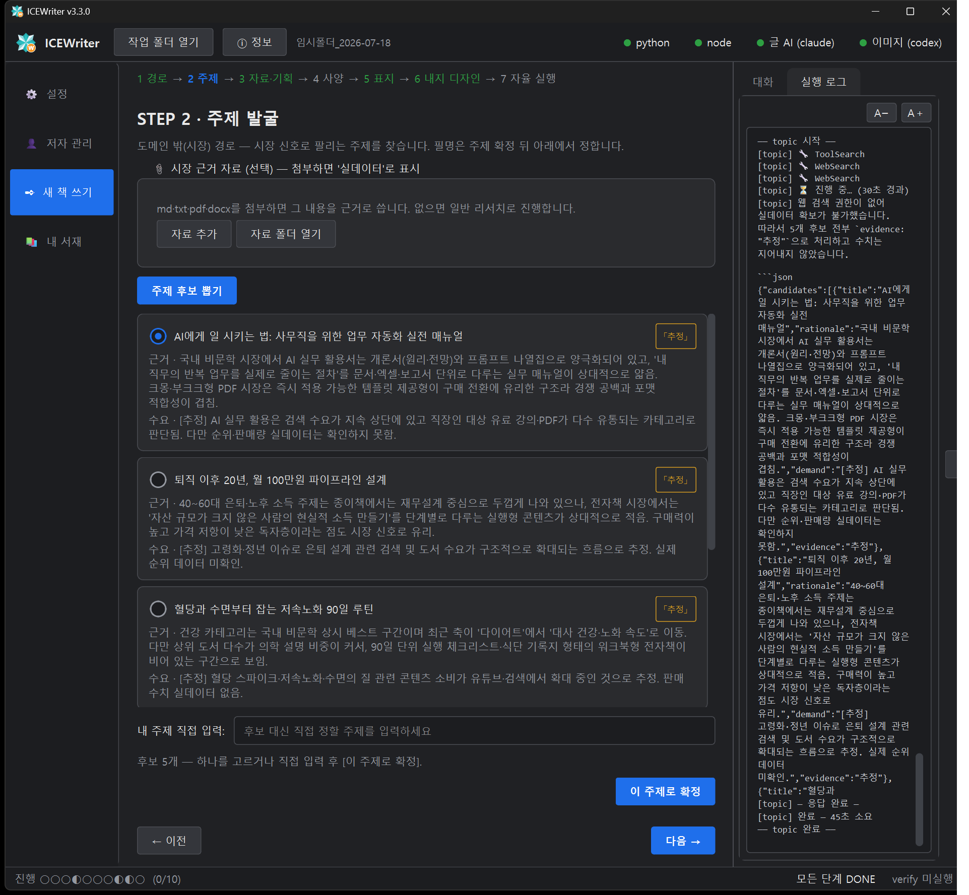Image resolution: width=969 pixels, height=895 pixels.
Task: Click the 「추정」 badge on the AI 업무 자동화 card
Action: (676, 336)
